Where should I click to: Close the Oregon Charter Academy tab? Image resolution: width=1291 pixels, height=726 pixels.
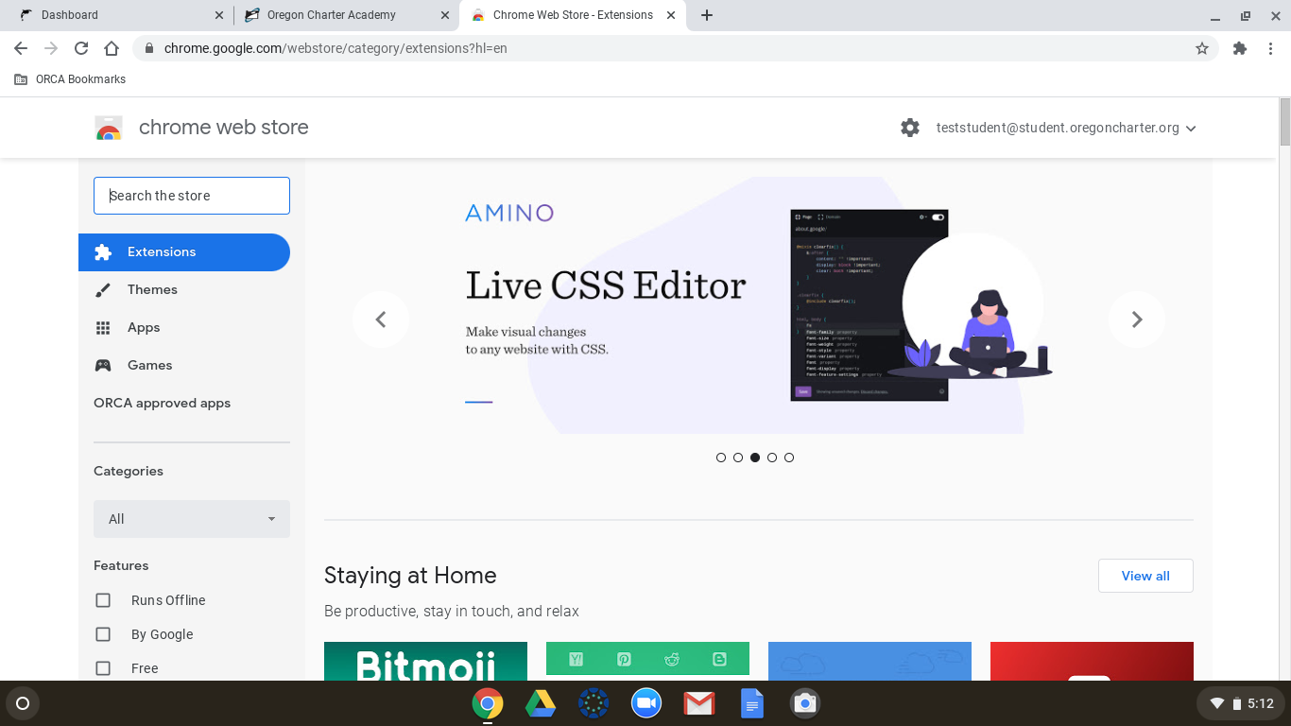(445, 15)
